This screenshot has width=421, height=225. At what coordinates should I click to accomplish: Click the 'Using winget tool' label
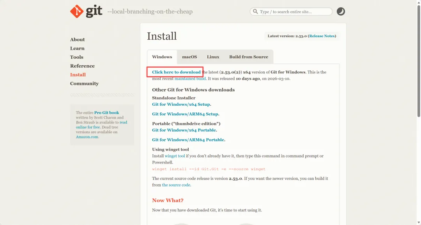click(x=170, y=150)
